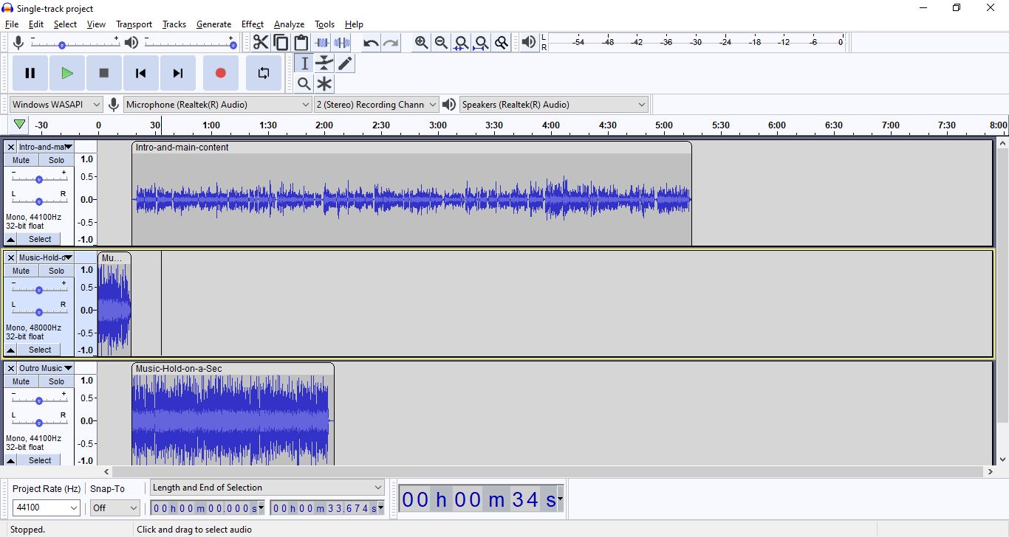Mute the Music-Hold track
The image size is (1009, 537).
[21, 271]
